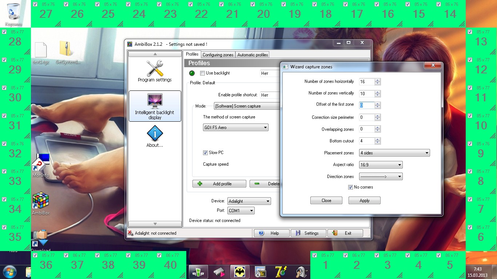
Task: Select the Download desktop shortcut
Action: tap(40, 240)
